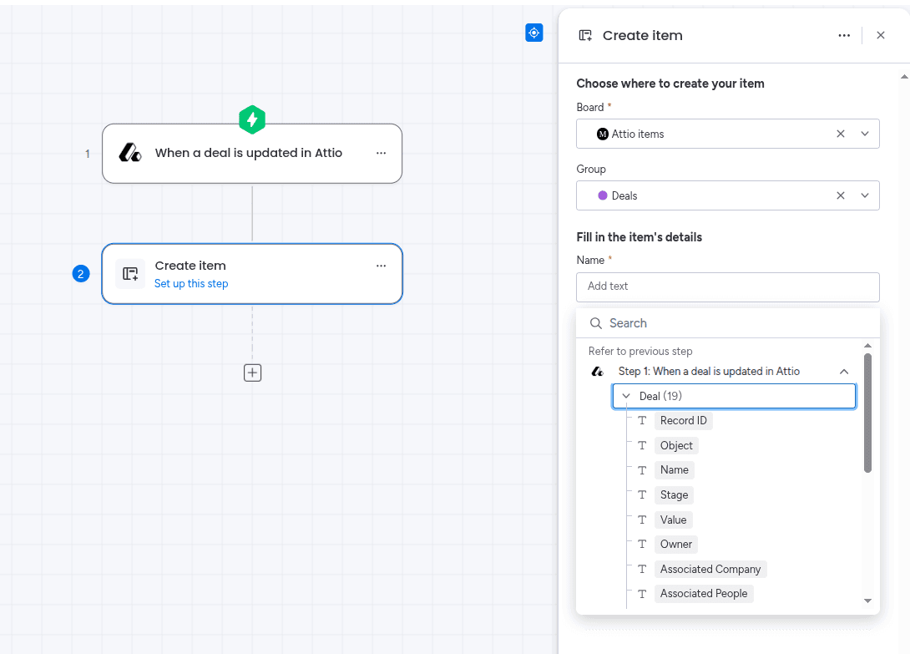This screenshot has width=910, height=654.
Task: Open the Create item step options menu
Action: pos(381,266)
